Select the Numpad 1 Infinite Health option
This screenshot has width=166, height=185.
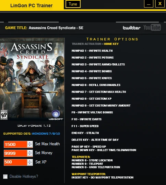point(92,51)
